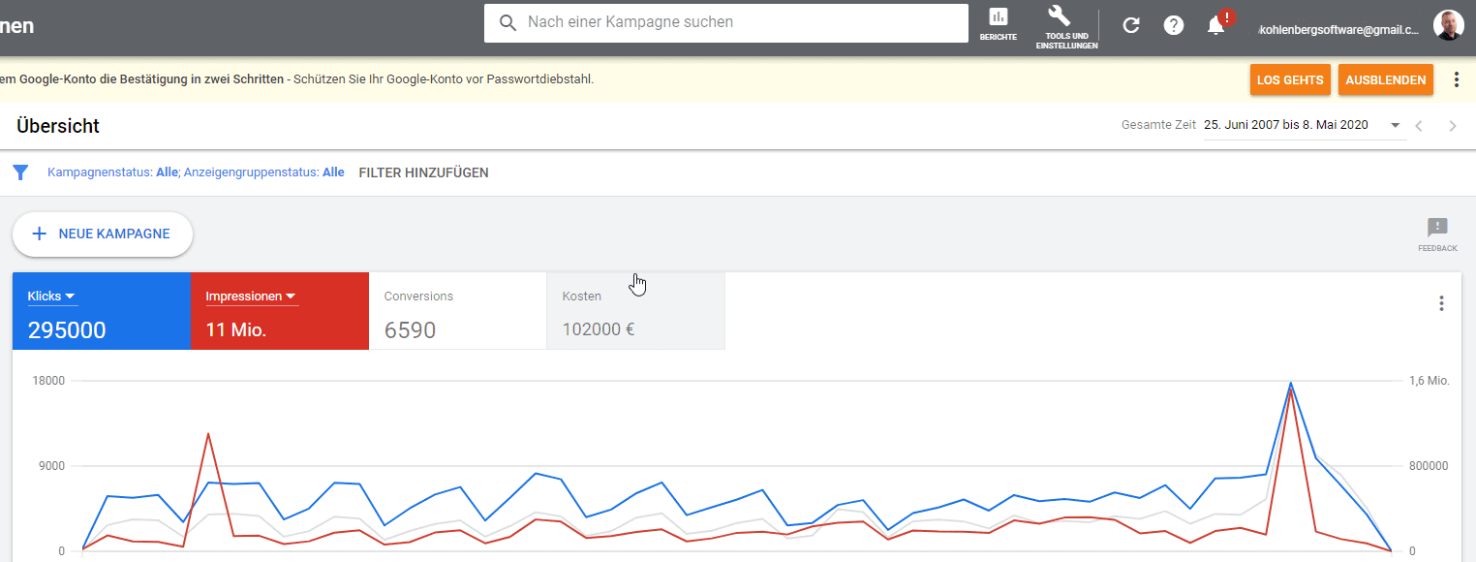The image size is (1476, 562).
Task: Click the LOS GEHTS button
Action: [x=1290, y=79]
